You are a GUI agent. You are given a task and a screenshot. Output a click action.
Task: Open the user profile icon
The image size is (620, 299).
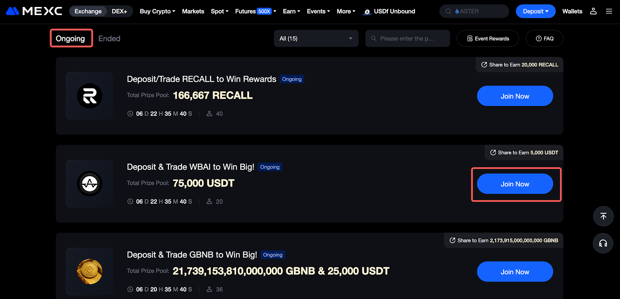[x=593, y=11]
